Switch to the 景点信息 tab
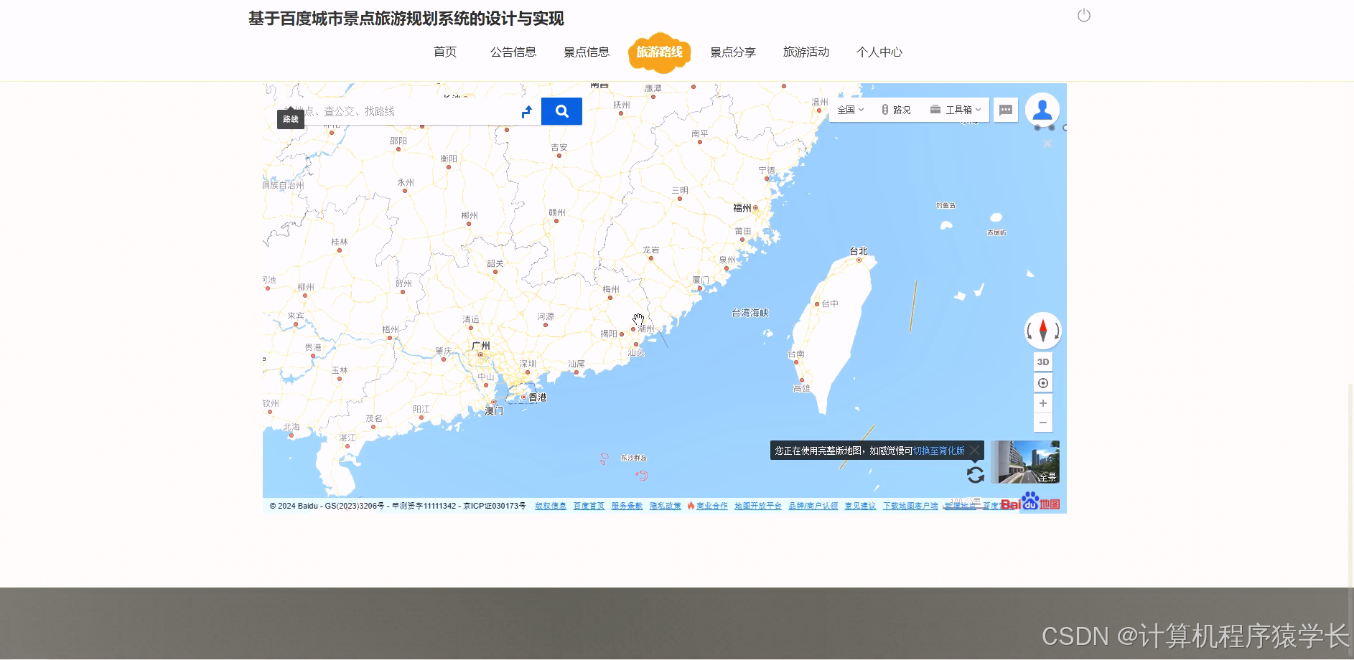Screen dimensions: 1354x660 point(587,52)
